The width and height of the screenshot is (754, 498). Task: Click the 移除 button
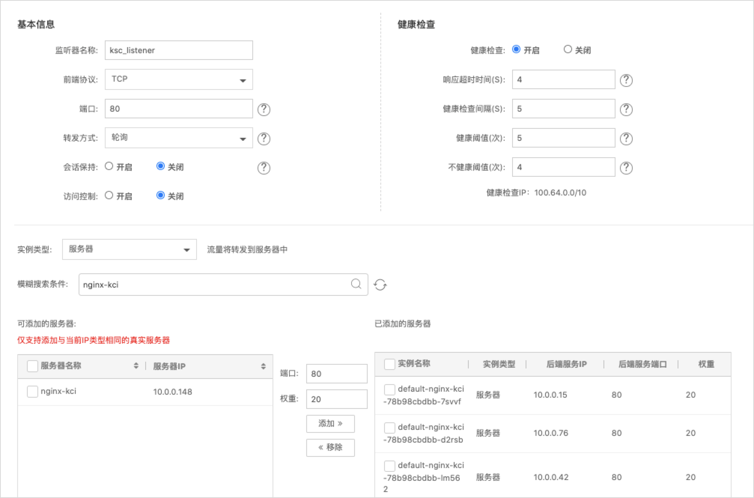coord(330,447)
